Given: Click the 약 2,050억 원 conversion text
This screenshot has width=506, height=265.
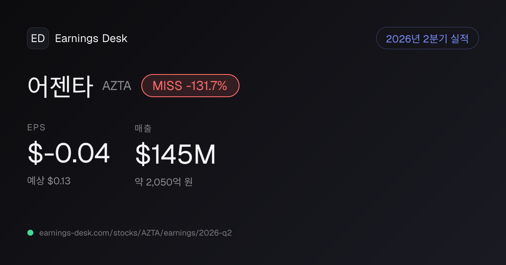Looking at the screenshot, I should click(164, 182).
